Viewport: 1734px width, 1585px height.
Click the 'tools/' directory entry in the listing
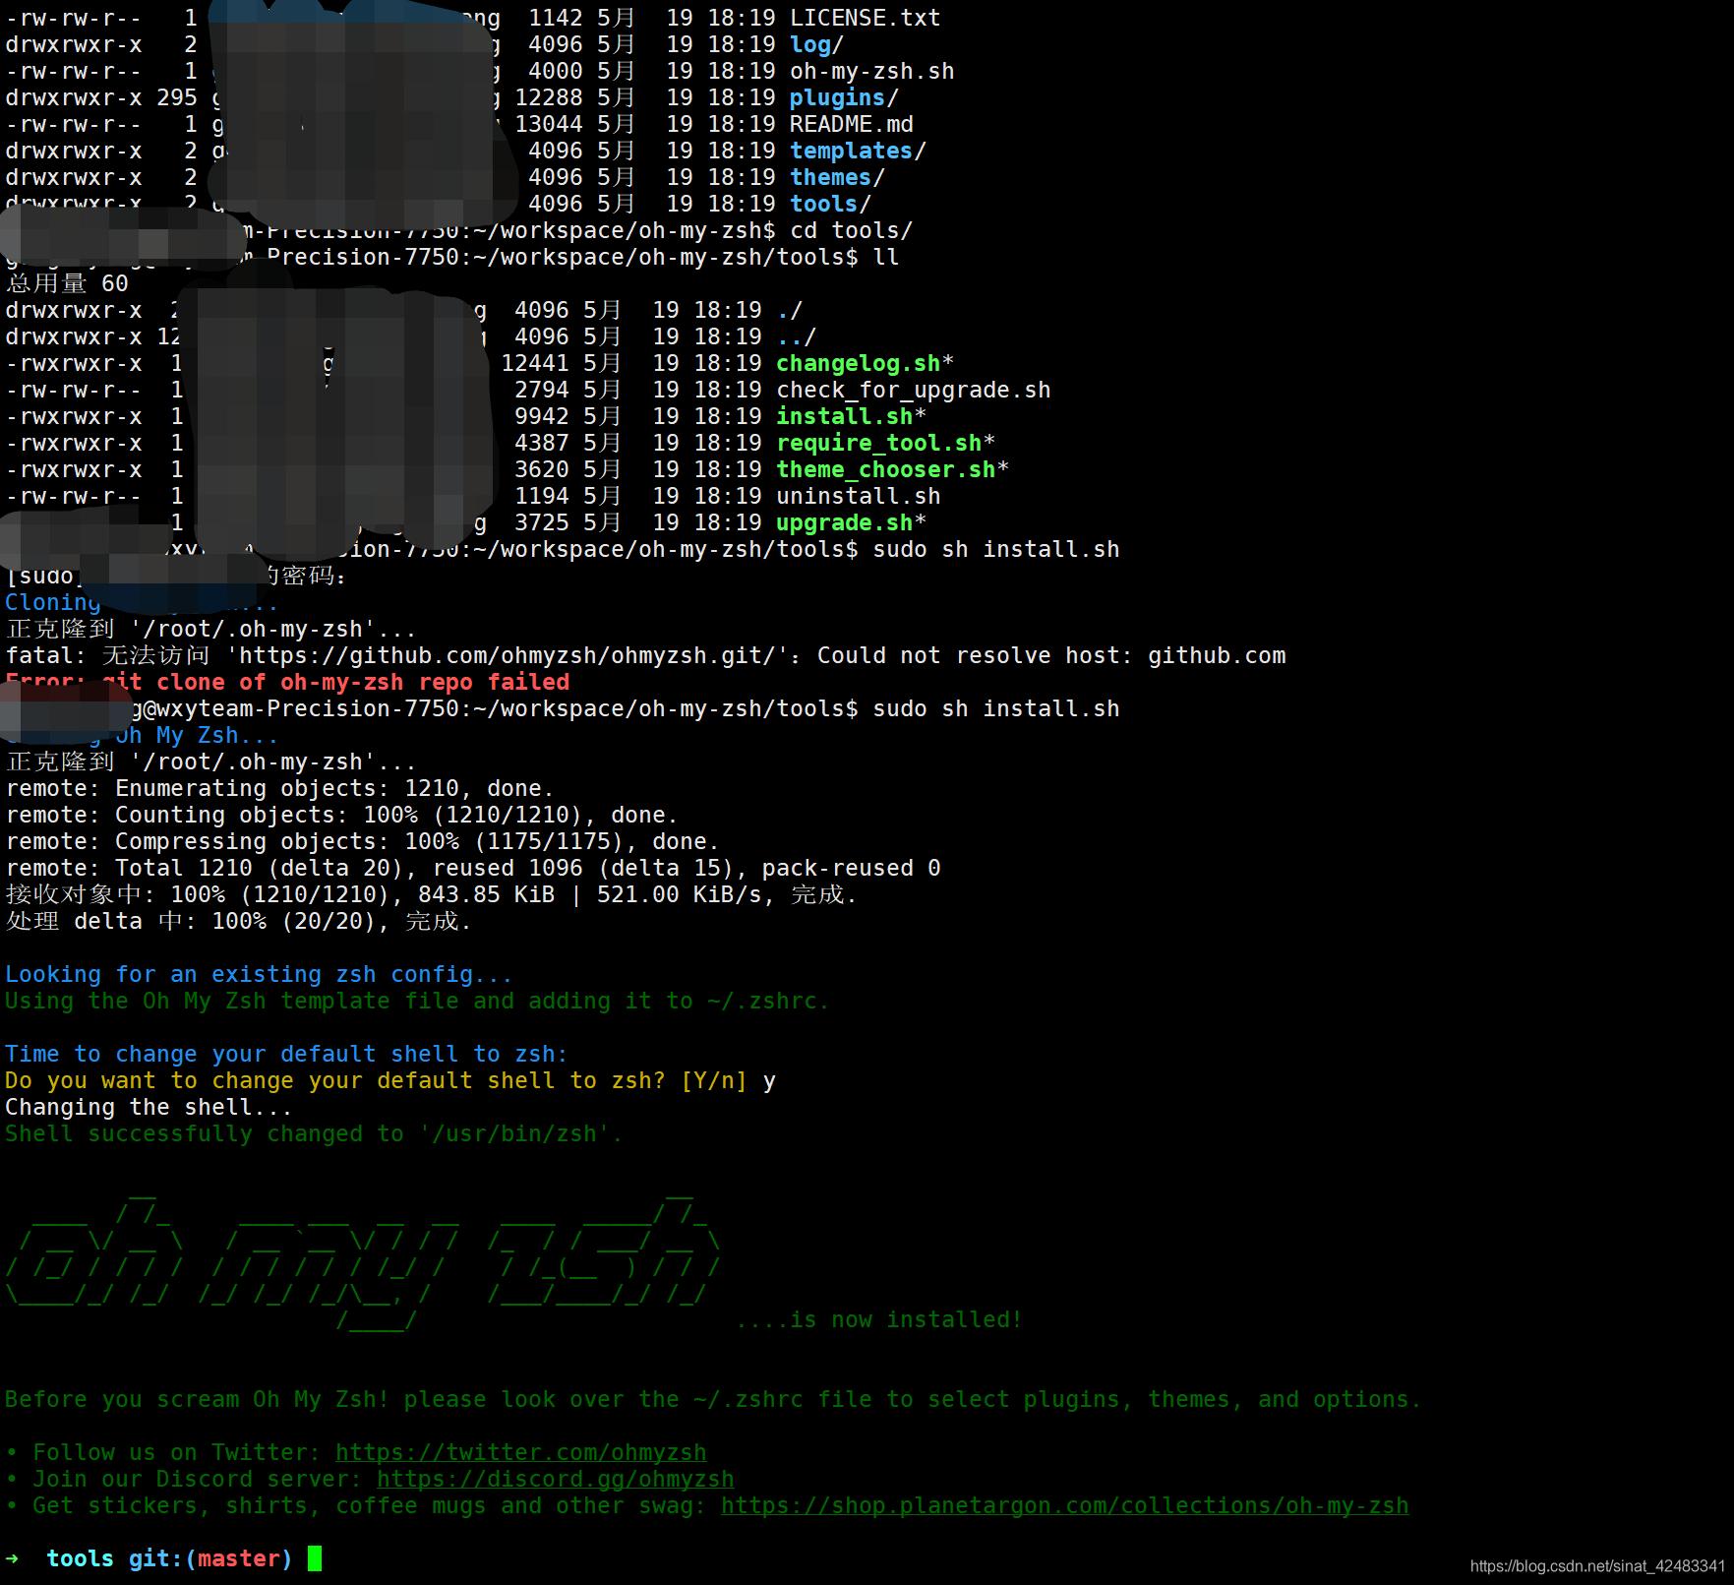point(830,204)
